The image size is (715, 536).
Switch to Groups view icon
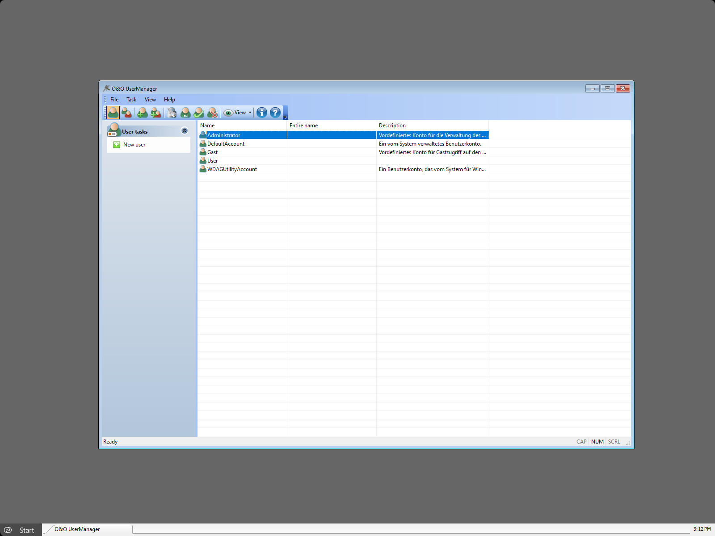click(127, 113)
